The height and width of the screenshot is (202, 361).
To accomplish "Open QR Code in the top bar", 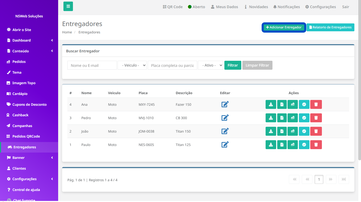I will 173,7.
